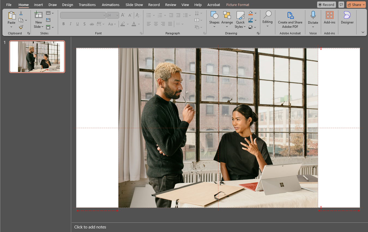
Task: Toggle Center alignment
Action: (x=156, y=24)
